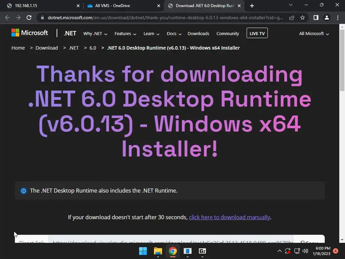This screenshot has width=345, height=259.
Task: Click the scrollbar down arrow
Action: point(342,240)
